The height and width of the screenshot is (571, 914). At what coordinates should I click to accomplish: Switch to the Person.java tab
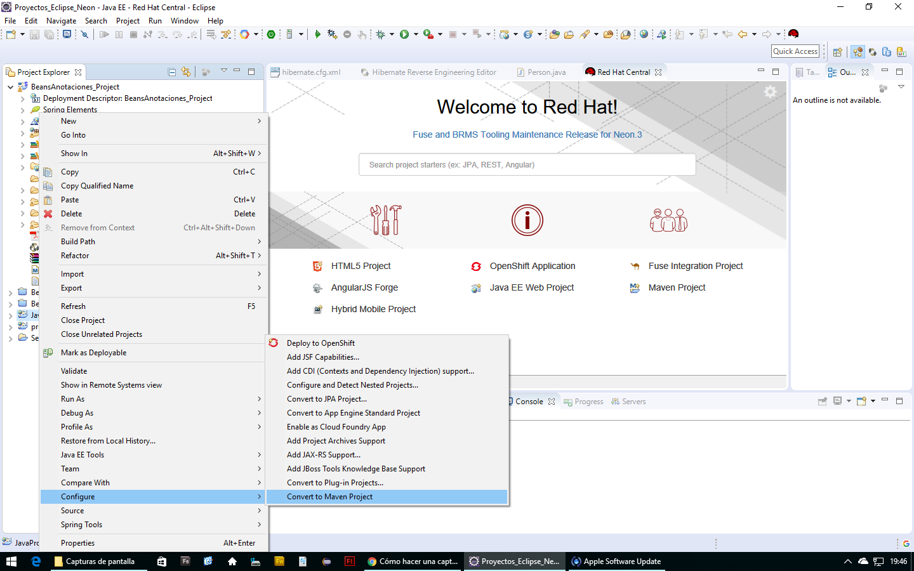click(x=541, y=72)
